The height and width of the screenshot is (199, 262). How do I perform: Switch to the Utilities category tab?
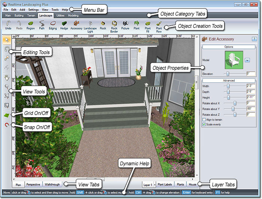coord(60,16)
